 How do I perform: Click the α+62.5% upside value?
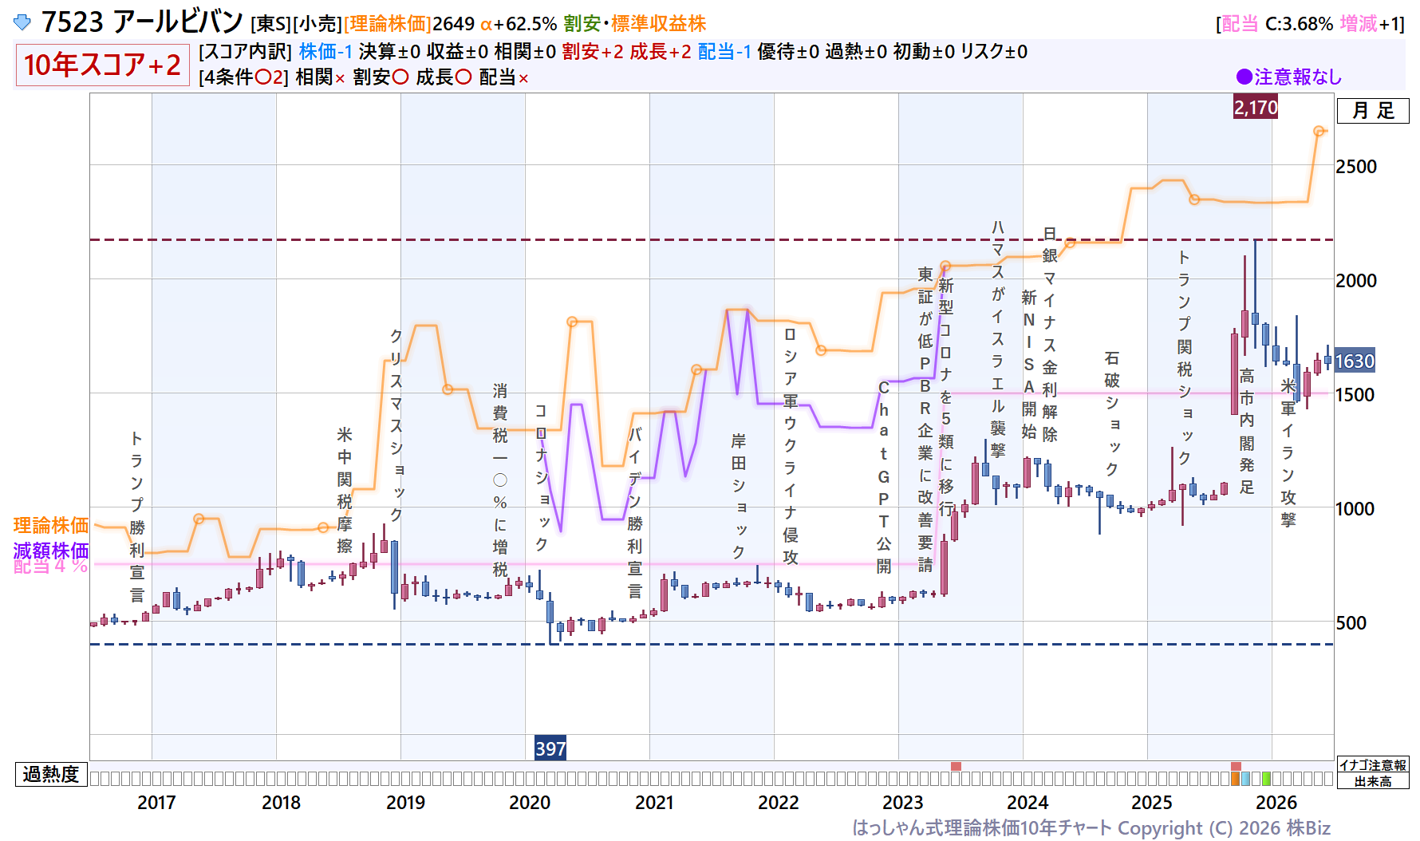(x=518, y=24)
